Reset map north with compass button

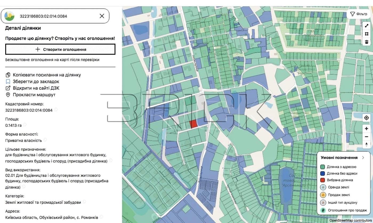click(x=367, y=145)
